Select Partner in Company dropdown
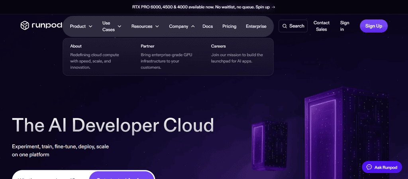Image resolution: width=408 pixels, height=179 pixels. 147,46
